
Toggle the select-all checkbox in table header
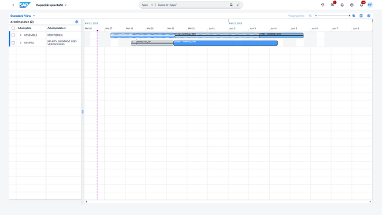pyautogui.click(x=13, y=28)
